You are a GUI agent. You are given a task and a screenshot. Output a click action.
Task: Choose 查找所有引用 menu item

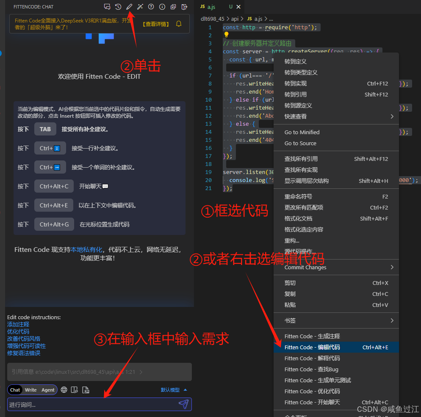[x=336, y=159]
